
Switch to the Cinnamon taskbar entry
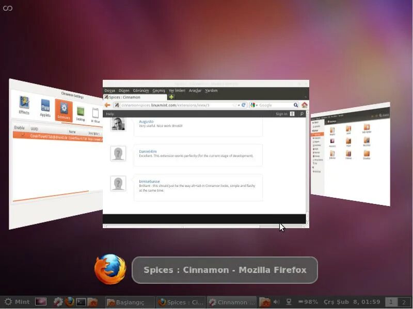(x=232, y=302)
